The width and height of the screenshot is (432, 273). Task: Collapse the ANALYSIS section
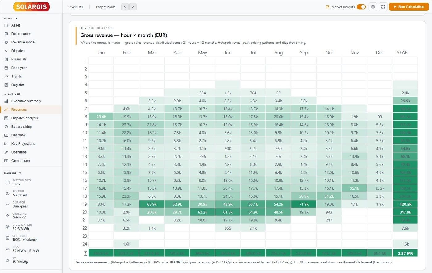point(12,94)
